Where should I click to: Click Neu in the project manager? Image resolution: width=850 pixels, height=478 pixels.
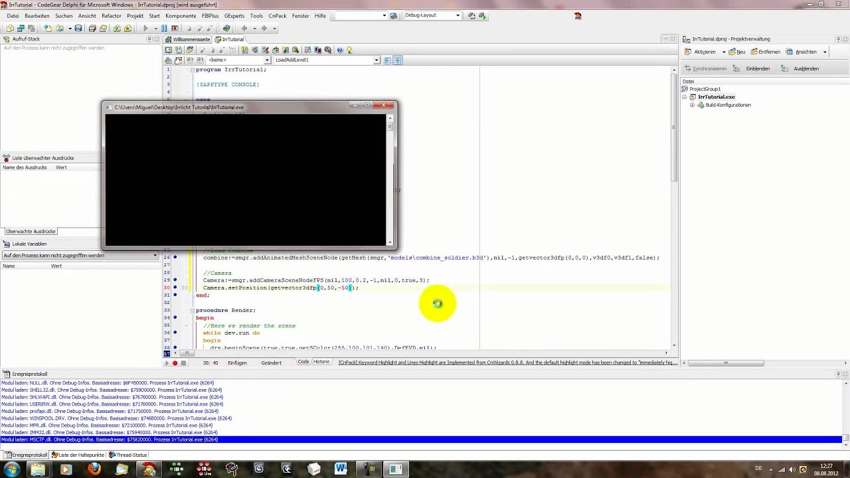(x=736, y=52)
